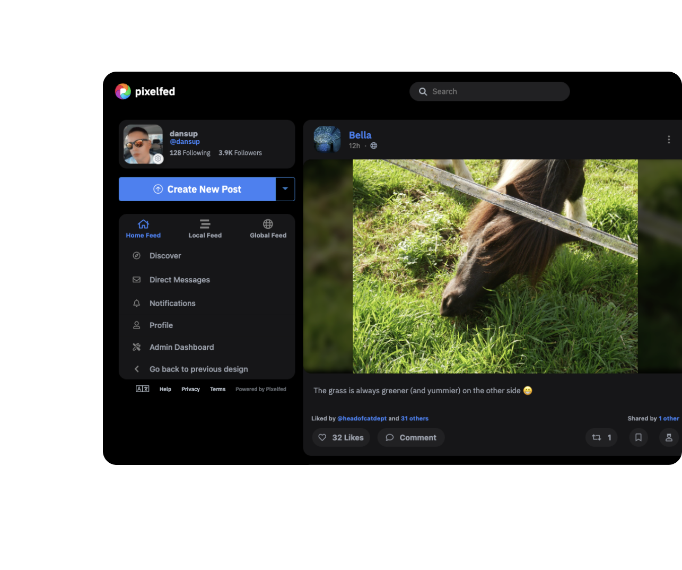The height and width of the screenshot is (570, 682).
Task: Switch to the Home Feed tab
Action: click(143, 229)
